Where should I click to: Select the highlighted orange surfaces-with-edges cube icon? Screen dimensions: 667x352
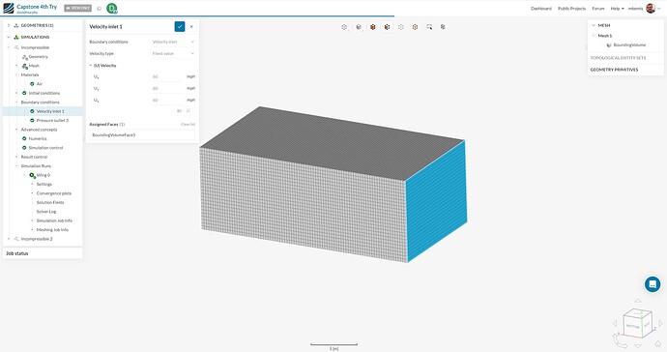pyautogui.click(x=387, y=27)
